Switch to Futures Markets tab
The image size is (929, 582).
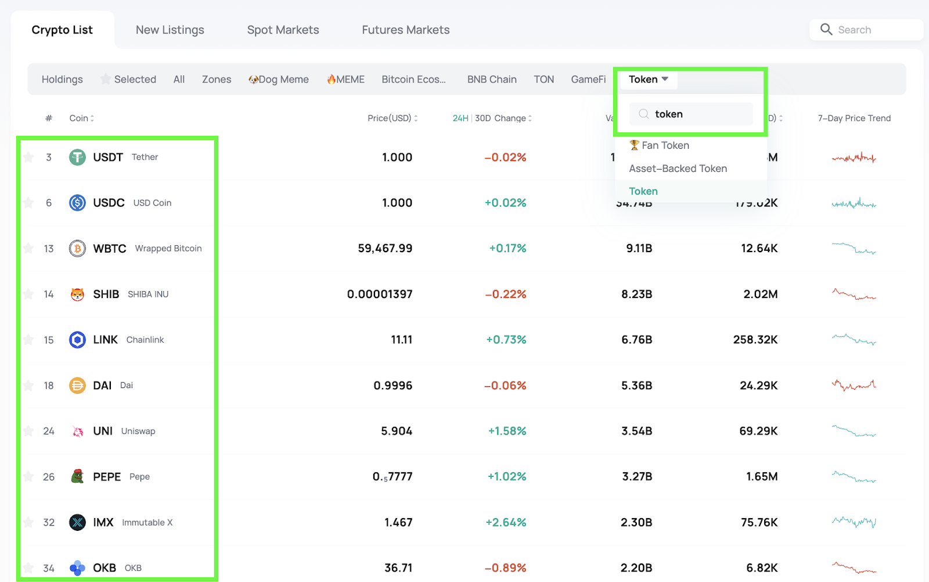coord(406,30)
